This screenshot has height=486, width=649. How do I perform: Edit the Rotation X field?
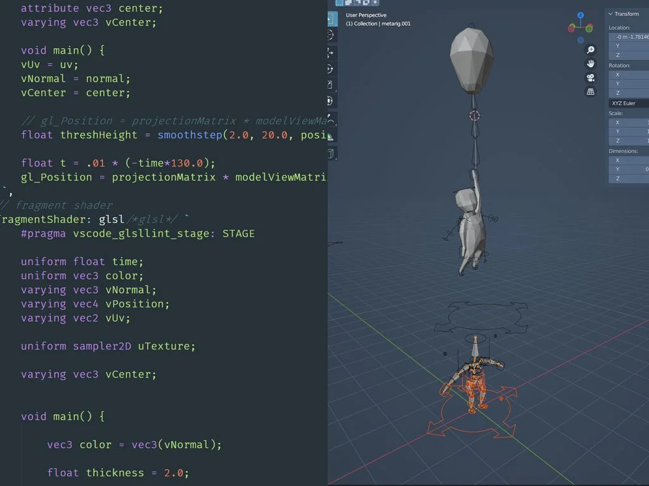pyautogui.click(x=629, y=75)
